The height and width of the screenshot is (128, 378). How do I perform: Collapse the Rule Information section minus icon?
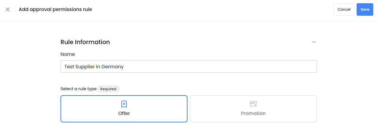pyautogui.click(x=314, y=42)
